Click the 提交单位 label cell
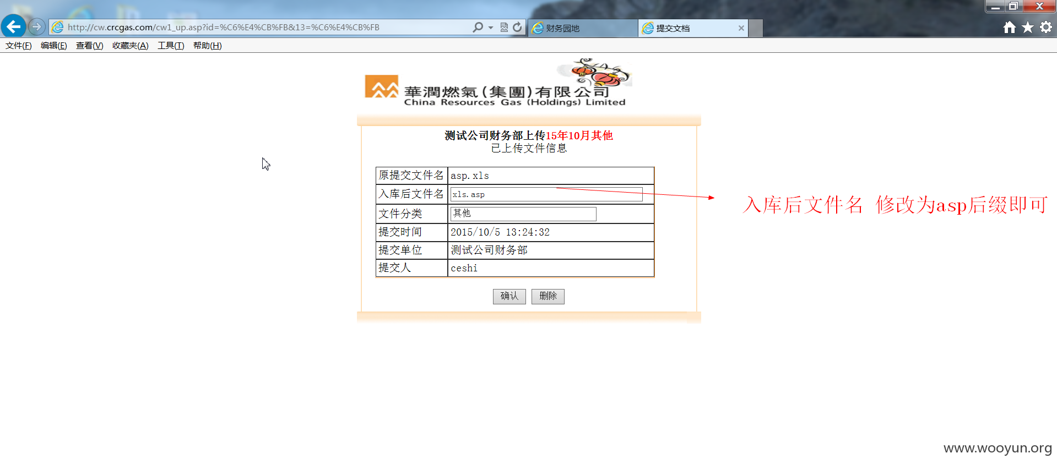Image resolution: width=1057 pixels, height=464 pixels. (x=411, y=250)
